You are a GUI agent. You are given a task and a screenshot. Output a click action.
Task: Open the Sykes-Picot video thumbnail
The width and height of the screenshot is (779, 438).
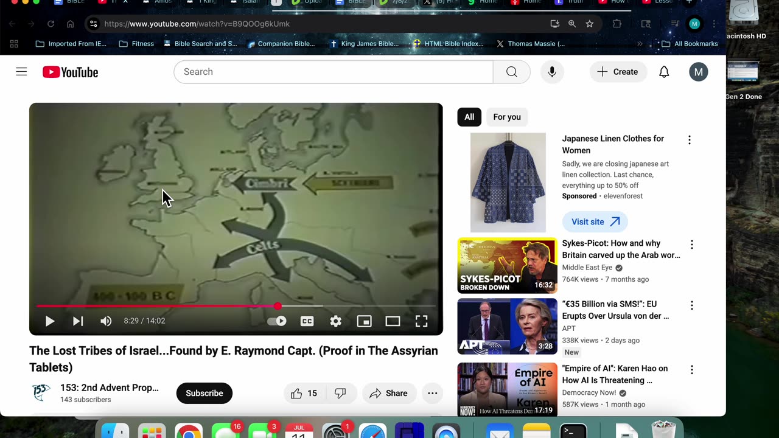coord(508,266)
